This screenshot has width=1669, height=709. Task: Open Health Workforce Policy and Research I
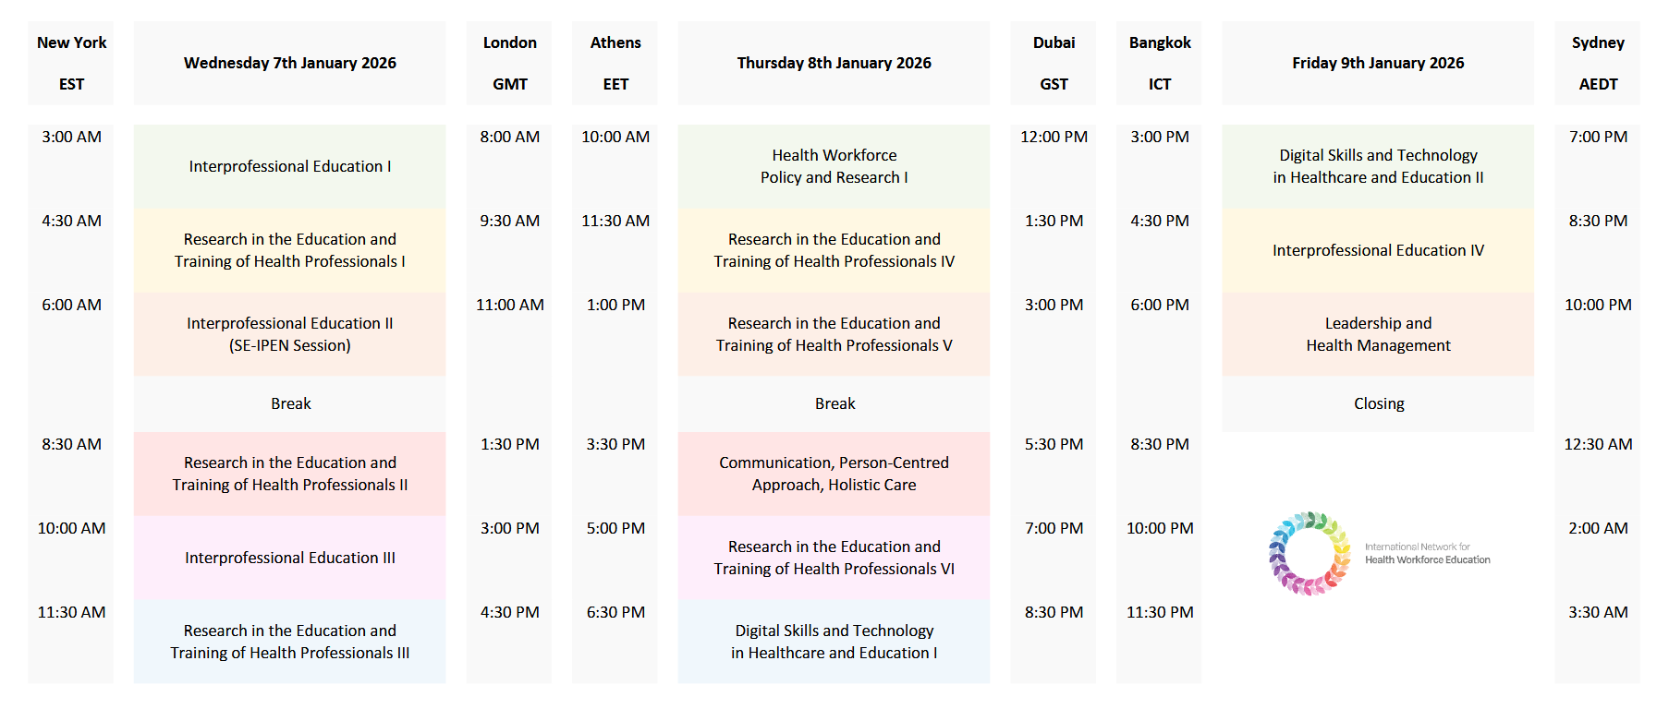[x=834, y=166]
